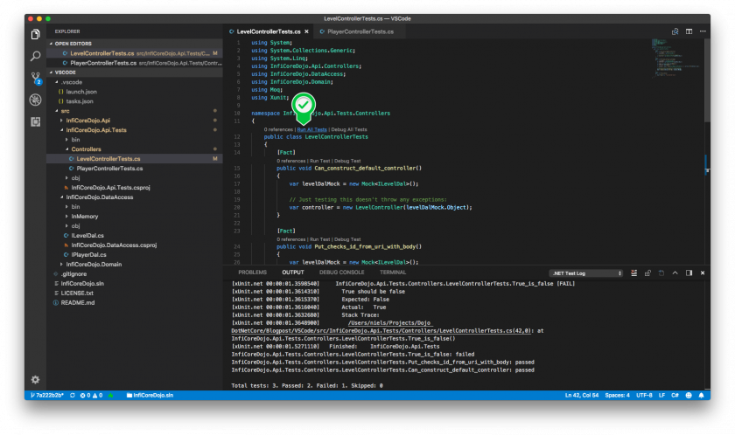Clear the output panel log
Screen dimensions: 735x435
(633, 273)
